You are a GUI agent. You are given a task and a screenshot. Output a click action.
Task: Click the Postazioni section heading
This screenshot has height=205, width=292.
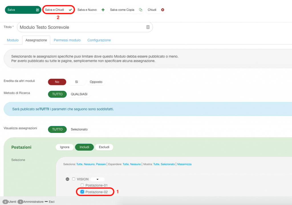(x=21, y=147)
